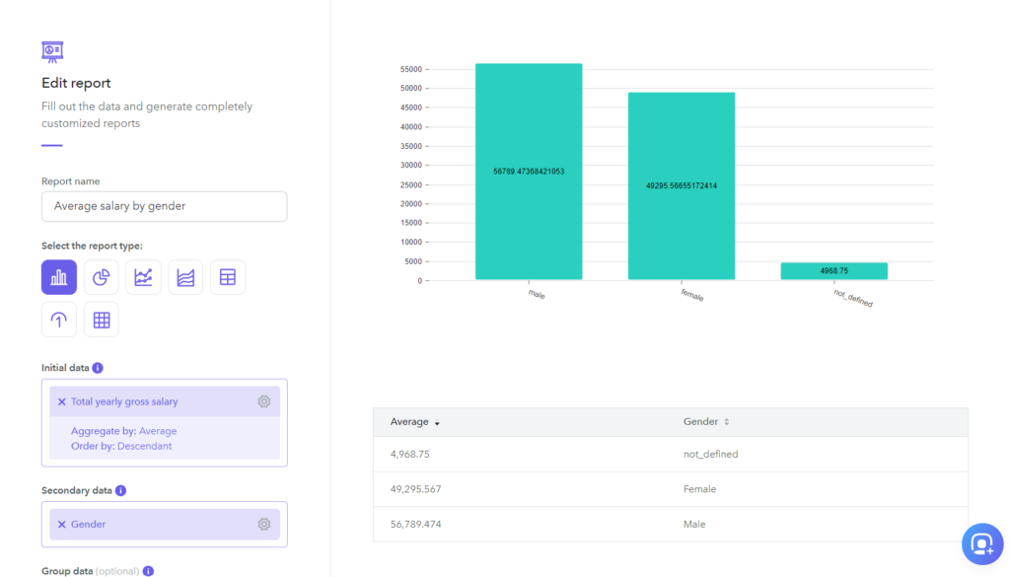This screenshot has width=1010, height=577.
Task: Select the pie chart report type
Action: [x=101, y=277]
